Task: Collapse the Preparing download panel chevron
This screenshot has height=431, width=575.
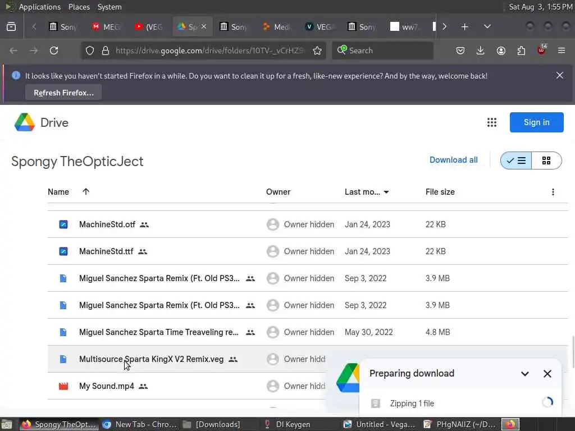Action: pos(525,374)
